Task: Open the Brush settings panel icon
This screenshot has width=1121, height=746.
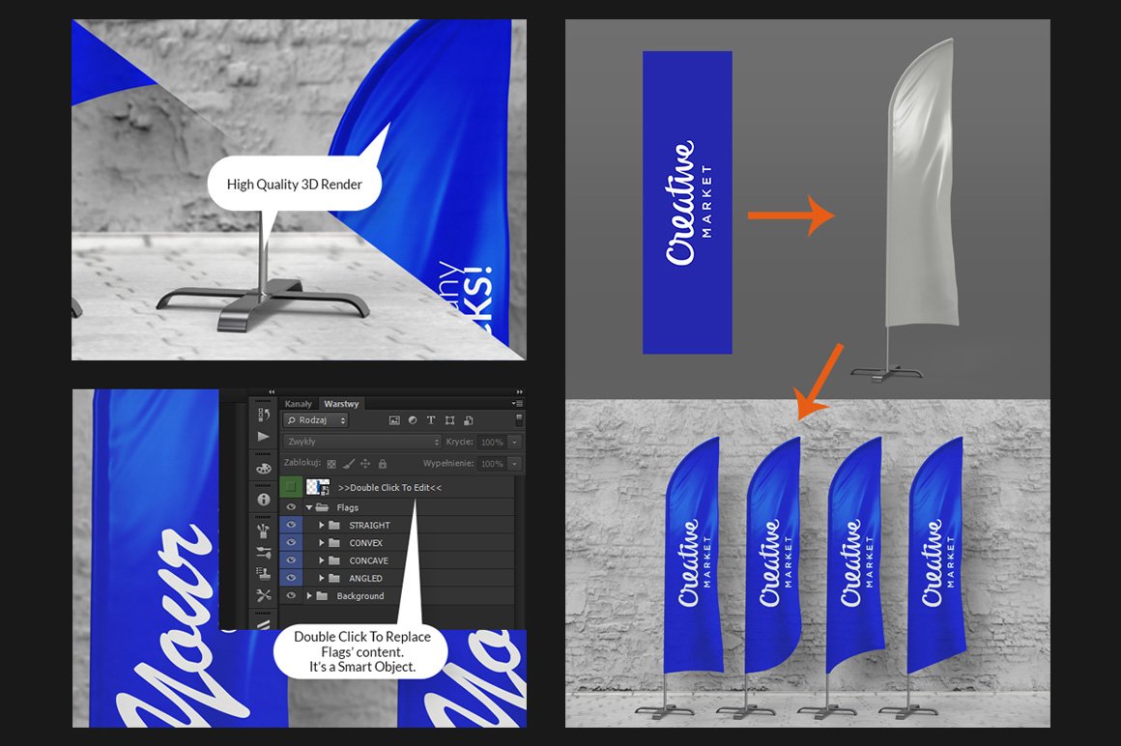Action: pos(263,553)
